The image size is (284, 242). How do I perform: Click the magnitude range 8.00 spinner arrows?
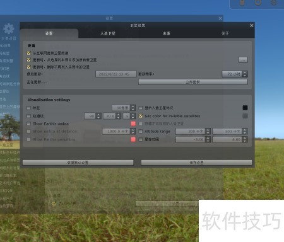pos(245,139)
